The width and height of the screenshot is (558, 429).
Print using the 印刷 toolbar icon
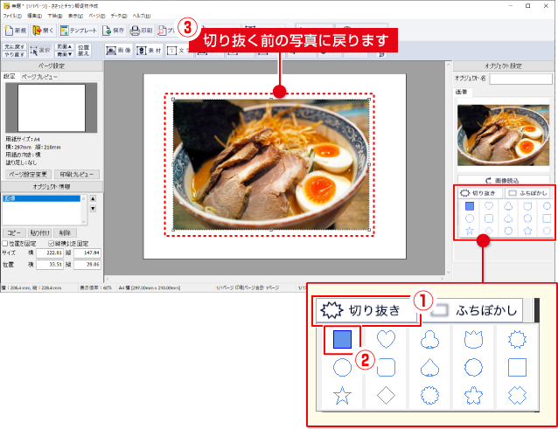142,31
